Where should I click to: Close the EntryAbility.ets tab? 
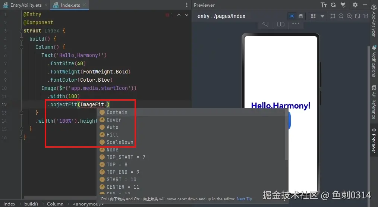(46, 5)
